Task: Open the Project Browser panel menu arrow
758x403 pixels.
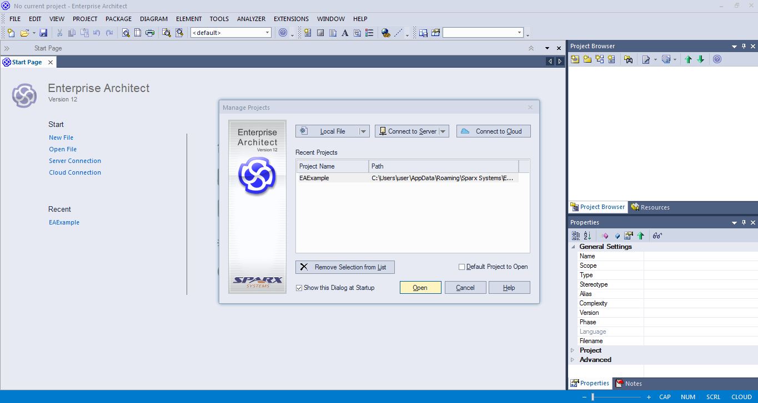Action: pyautogui.click(x=734, y=47)
